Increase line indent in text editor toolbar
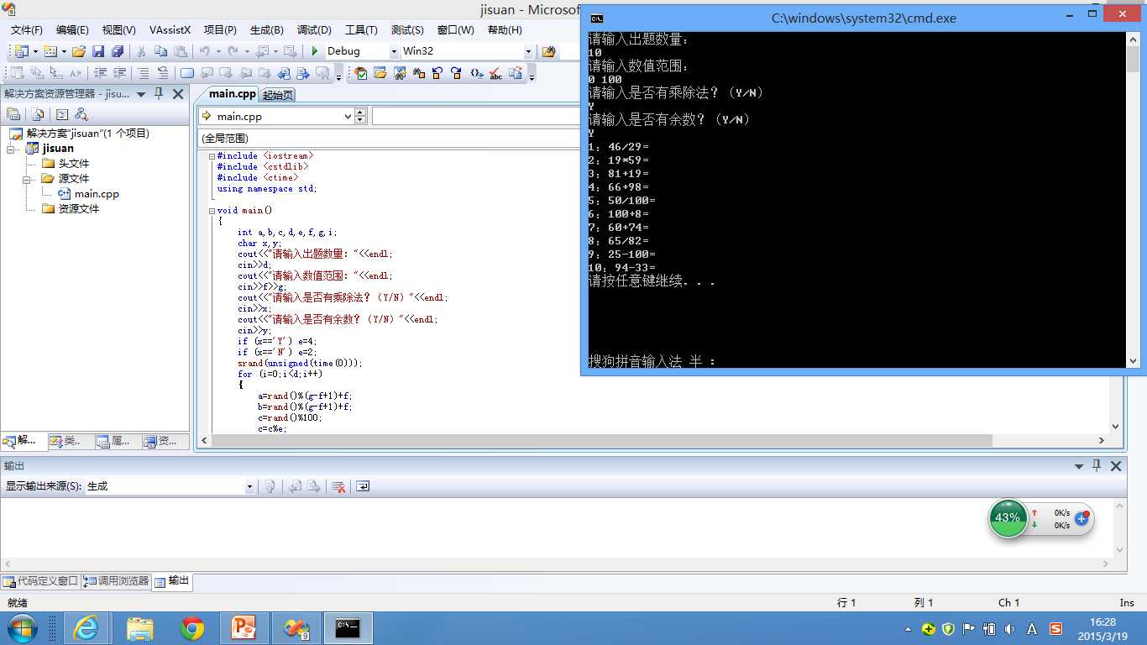 pyautogui.click(x=120, y=73)
